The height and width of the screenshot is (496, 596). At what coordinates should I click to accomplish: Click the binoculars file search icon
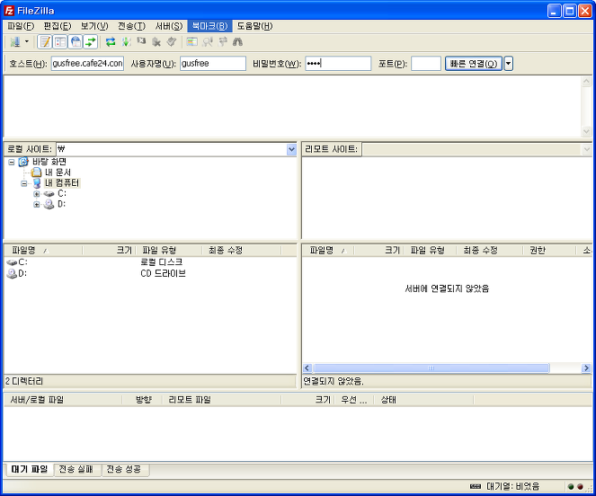tap(237, 42)
